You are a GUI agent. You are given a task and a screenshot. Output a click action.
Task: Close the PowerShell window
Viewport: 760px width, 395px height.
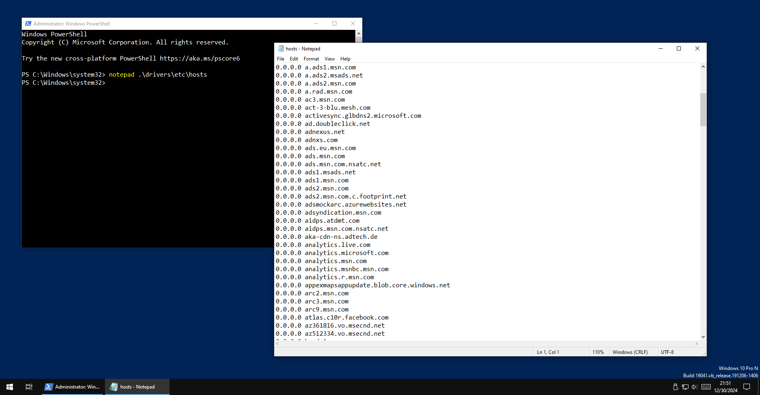(353, 23)
